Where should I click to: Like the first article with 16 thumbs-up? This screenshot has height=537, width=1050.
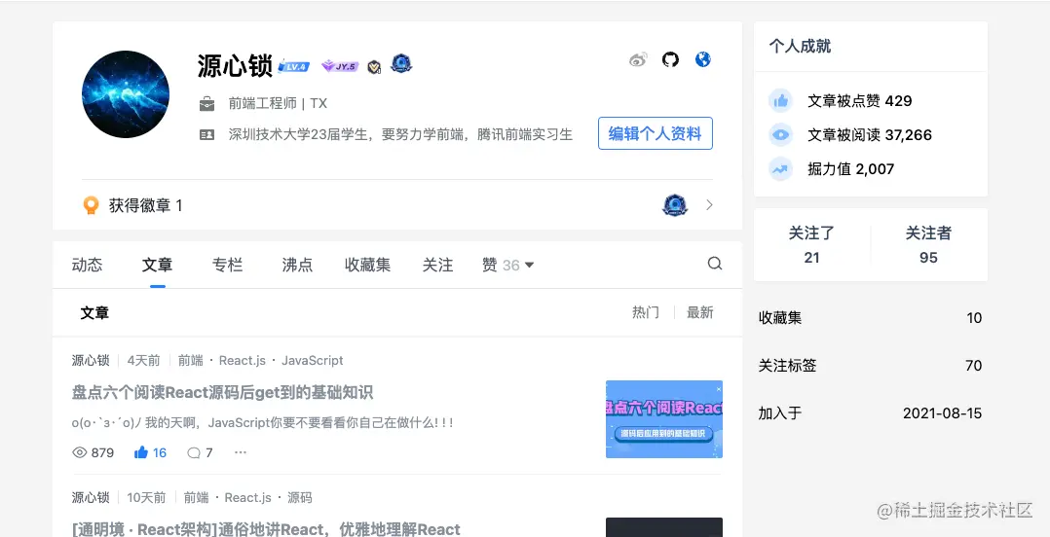pyautogui.click(x=150, y=452)
